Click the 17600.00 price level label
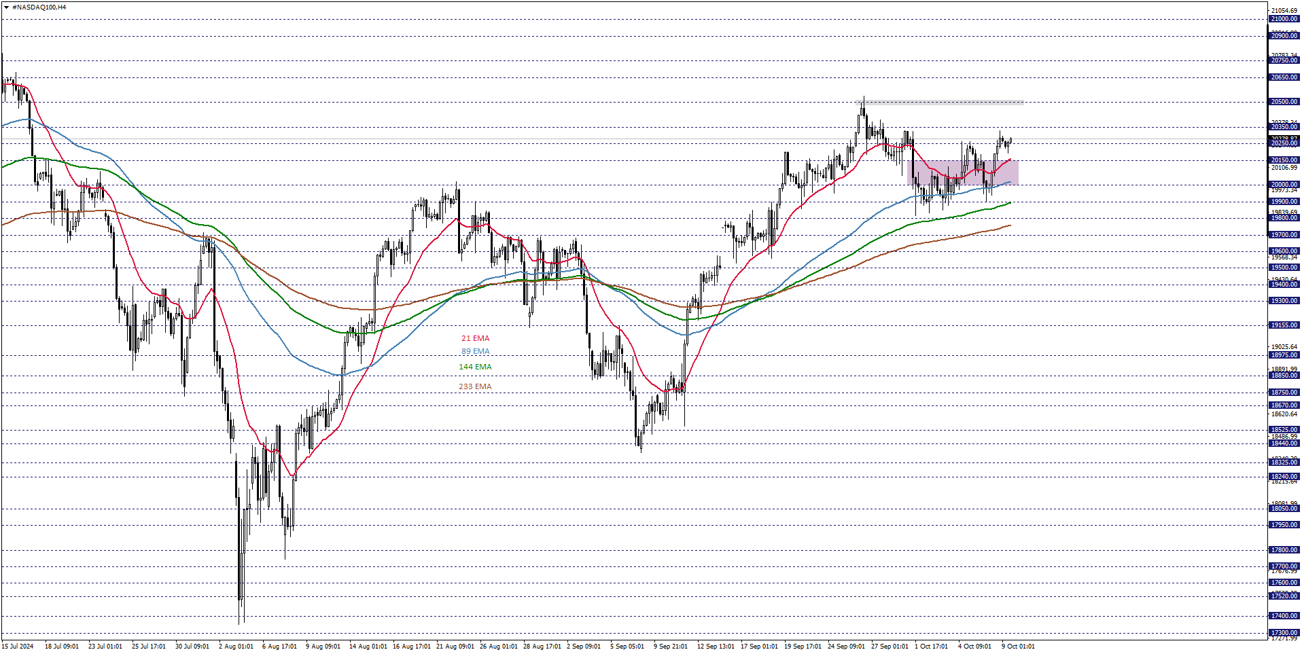Screen dimensions: 1302x654 (x=1284, y=583)
